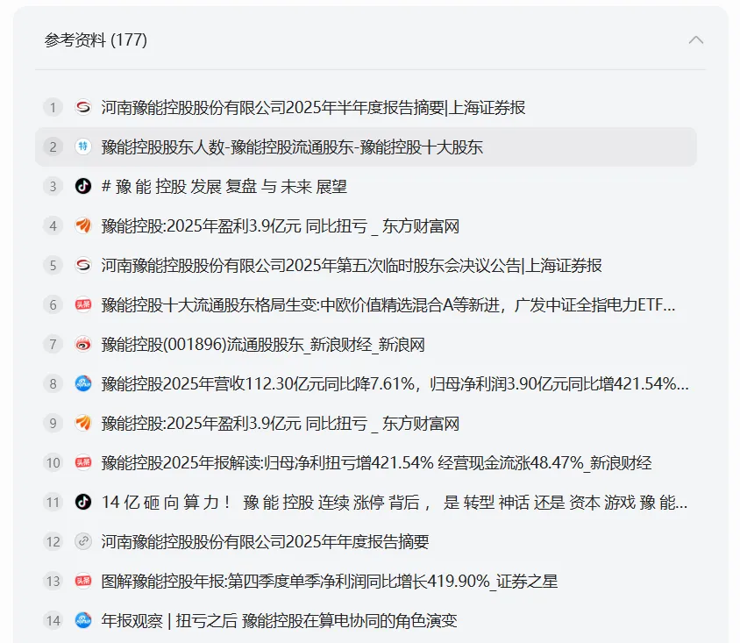Screen dimensions: 740x643
Task: Click the link-chain icon of reference 12
Action: click(x=83, y=541)
